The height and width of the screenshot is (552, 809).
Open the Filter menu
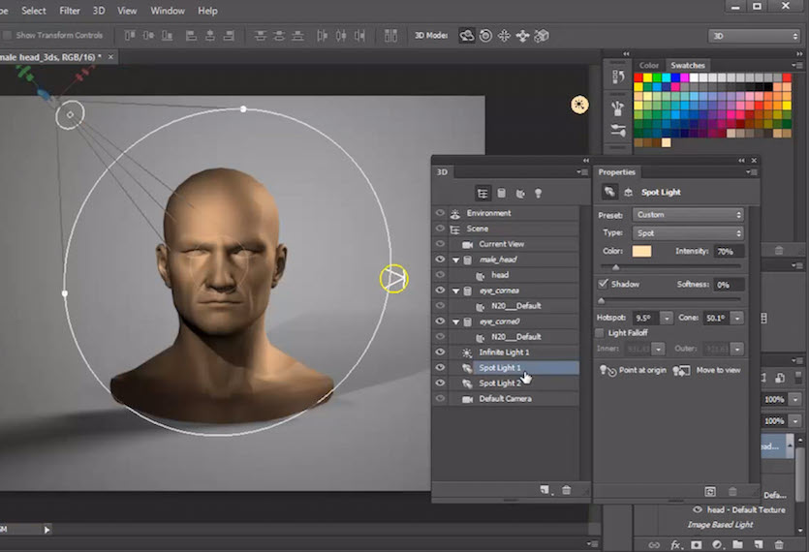point(70,11)
